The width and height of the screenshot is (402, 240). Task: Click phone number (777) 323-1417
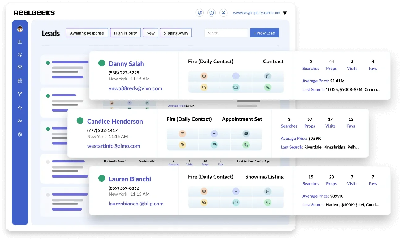102,130
